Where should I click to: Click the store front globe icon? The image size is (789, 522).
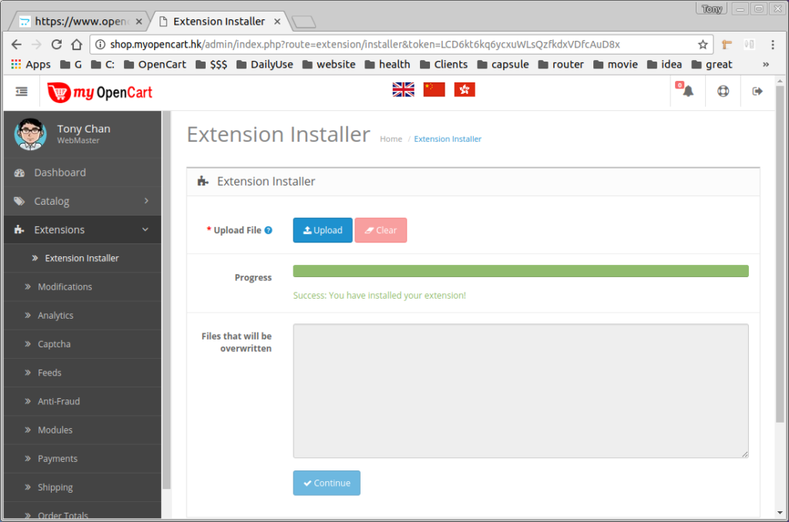pyautogui.click(x=721, y=90)
